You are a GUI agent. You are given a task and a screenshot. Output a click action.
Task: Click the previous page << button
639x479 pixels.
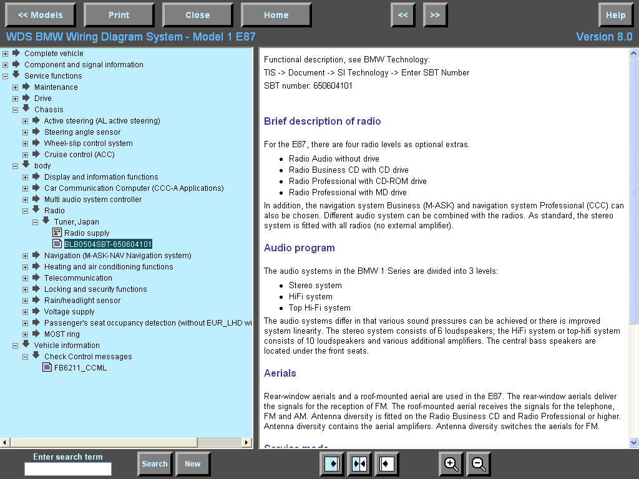point(403,15)
